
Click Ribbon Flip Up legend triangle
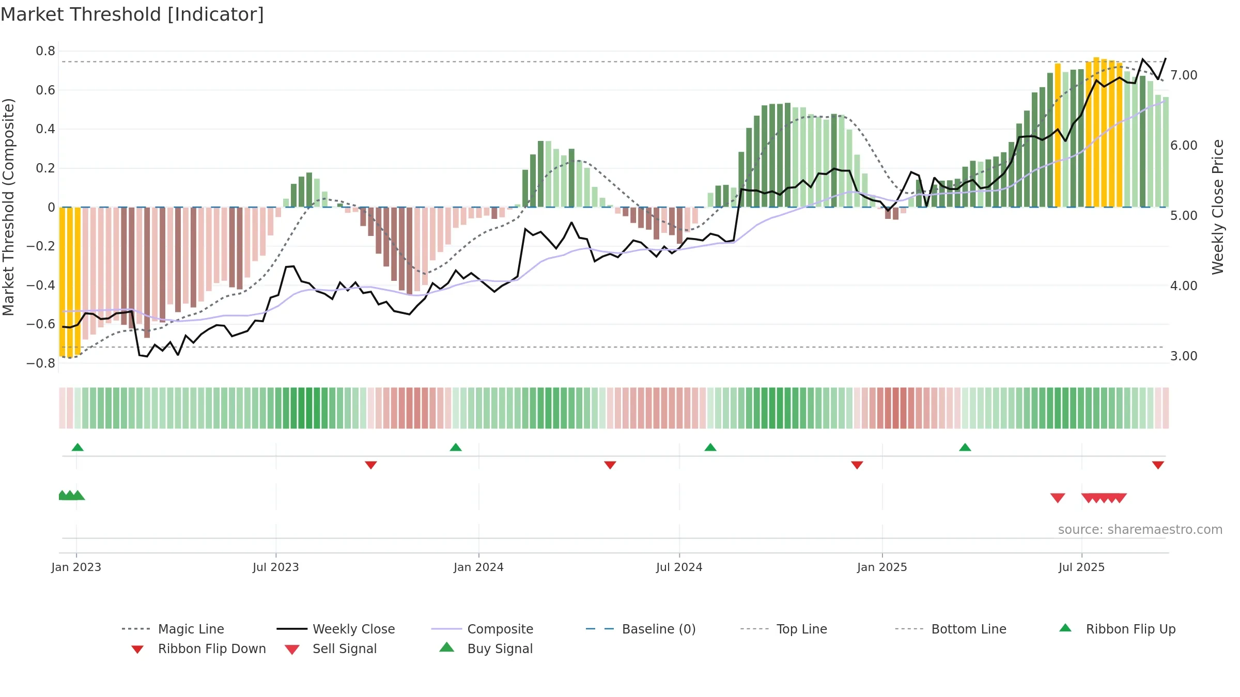[1065, 628]
